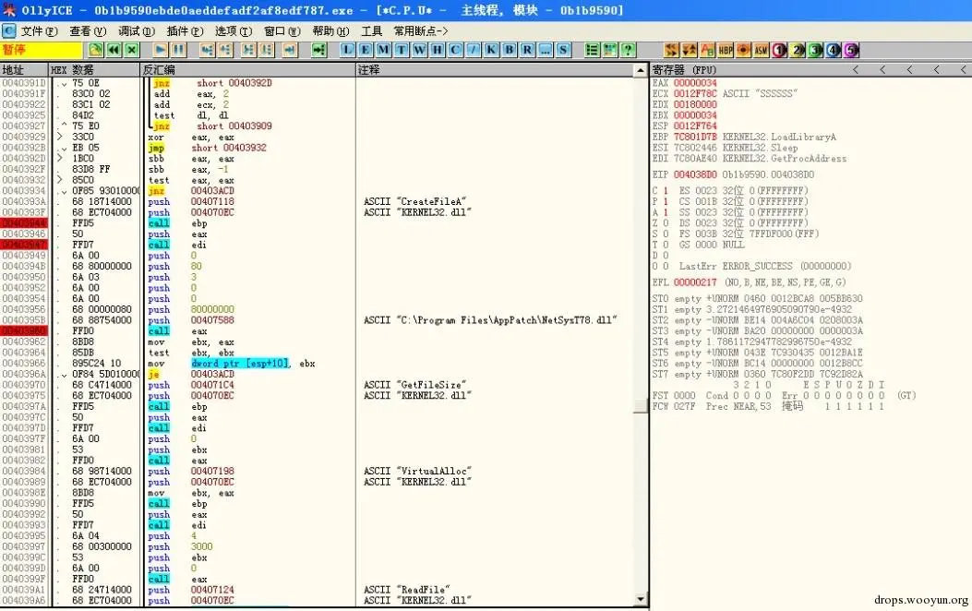The height and width of the screenshot is (611, 972).
Task: Click the ASM toolbar icon
Action: pos(762,50)
